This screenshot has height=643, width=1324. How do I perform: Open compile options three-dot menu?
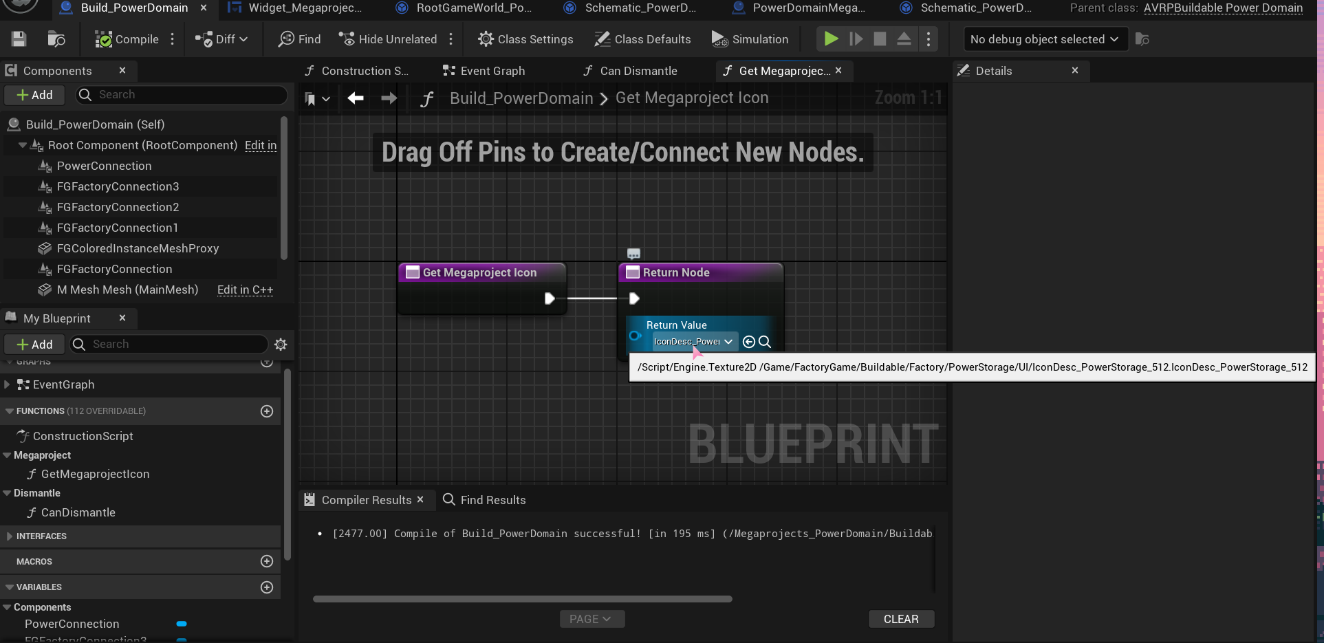tap(173, 39)
